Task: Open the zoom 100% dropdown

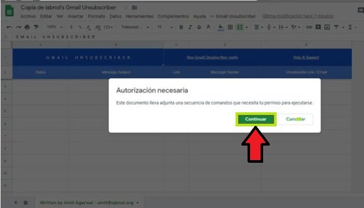Action: 55,27
